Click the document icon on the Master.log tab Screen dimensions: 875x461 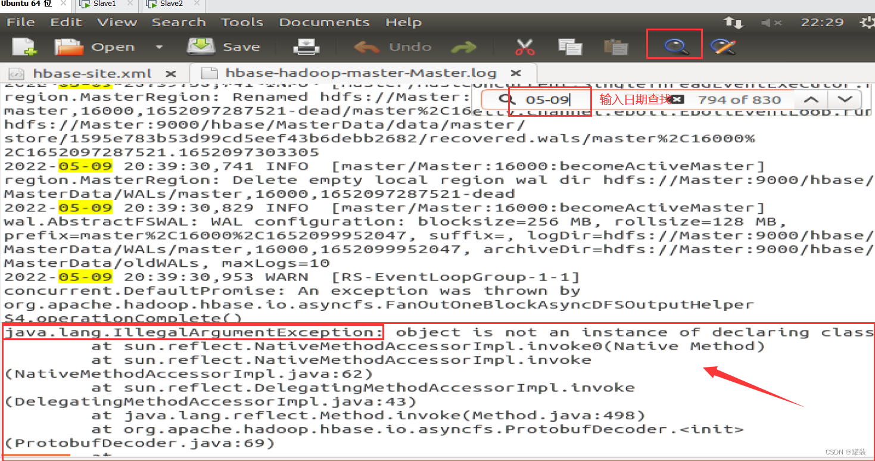(208, 73)
